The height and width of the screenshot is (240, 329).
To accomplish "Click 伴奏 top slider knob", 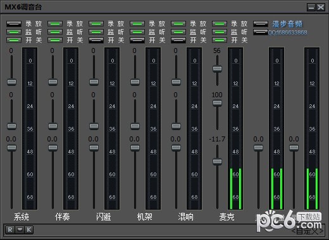I will 53,82.
